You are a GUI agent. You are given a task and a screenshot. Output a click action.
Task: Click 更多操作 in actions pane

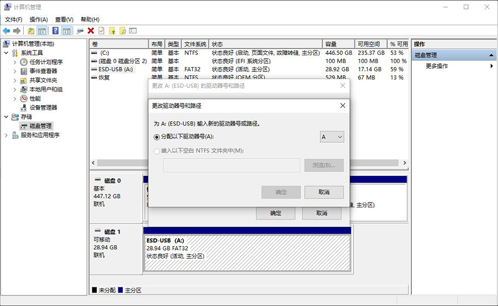coord(437,66)
